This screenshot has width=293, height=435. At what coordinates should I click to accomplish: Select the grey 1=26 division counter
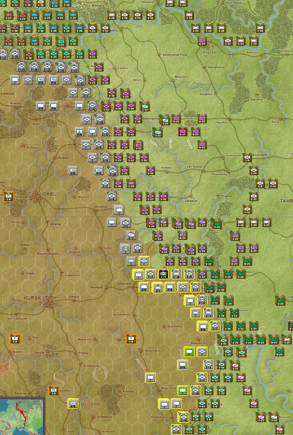coord(34,67)
